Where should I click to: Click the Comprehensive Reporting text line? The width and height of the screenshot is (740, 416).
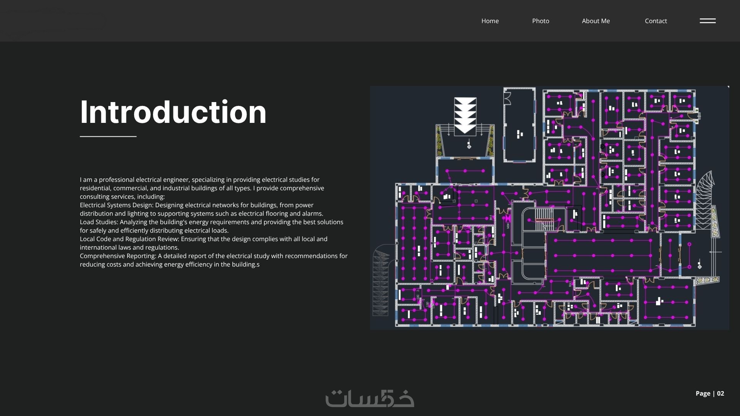pos(214,256)
